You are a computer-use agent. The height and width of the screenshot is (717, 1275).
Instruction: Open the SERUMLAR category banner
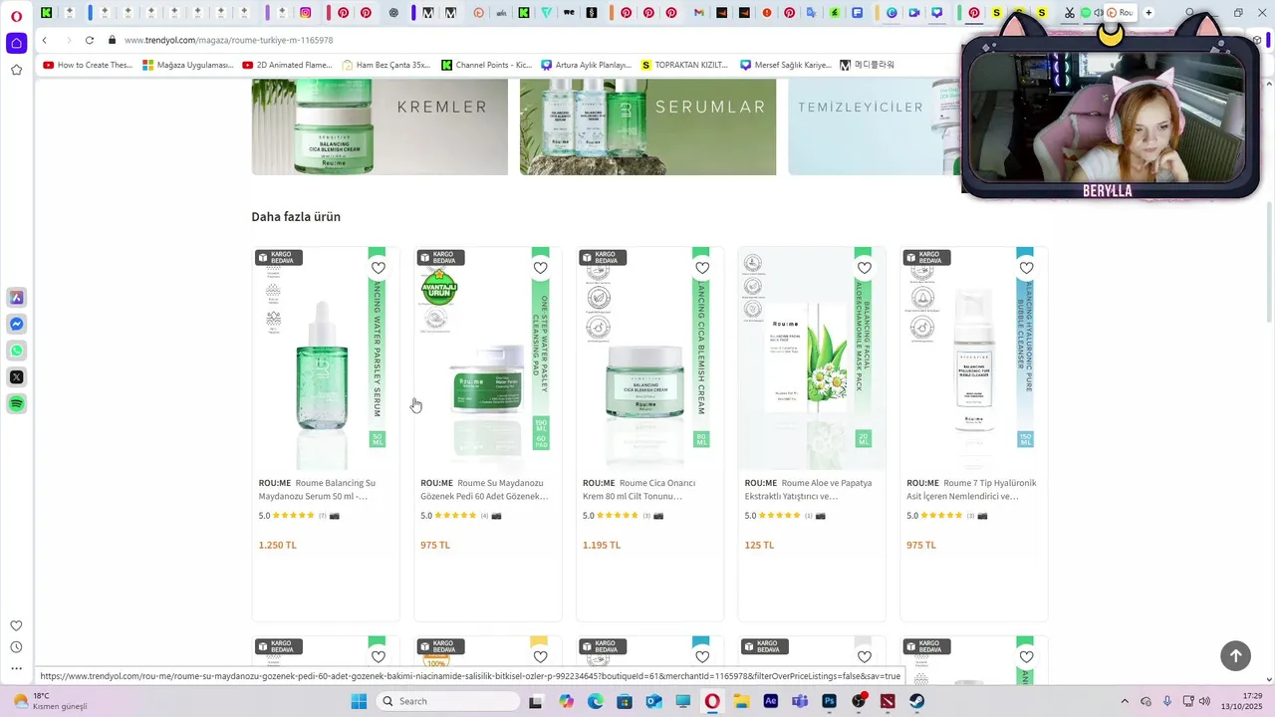click(x=647, y=127)
